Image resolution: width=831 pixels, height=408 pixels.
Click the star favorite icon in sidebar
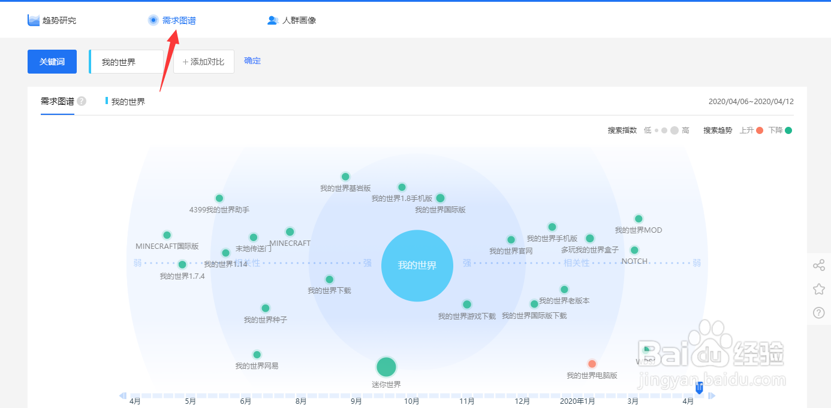tap(819, 289)
